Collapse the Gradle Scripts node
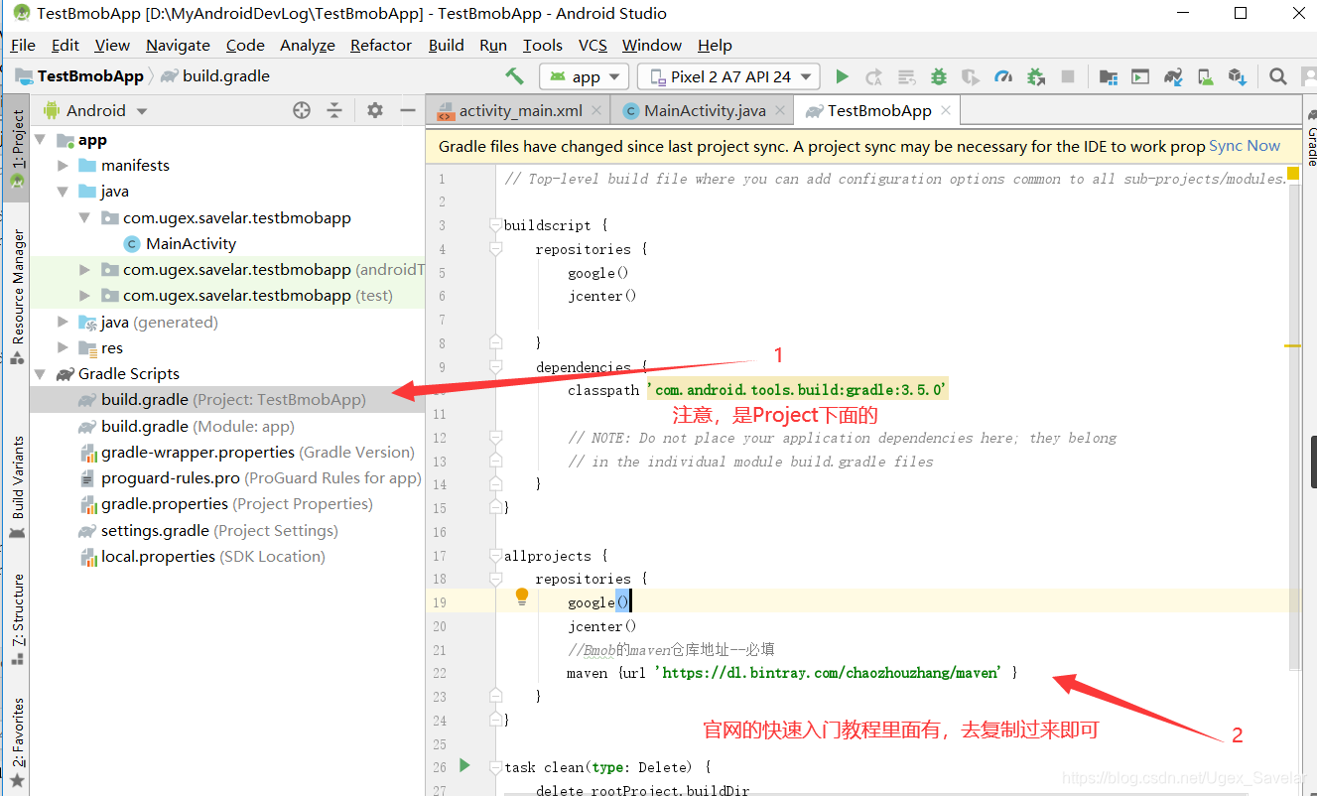 (x=41, y=374)
